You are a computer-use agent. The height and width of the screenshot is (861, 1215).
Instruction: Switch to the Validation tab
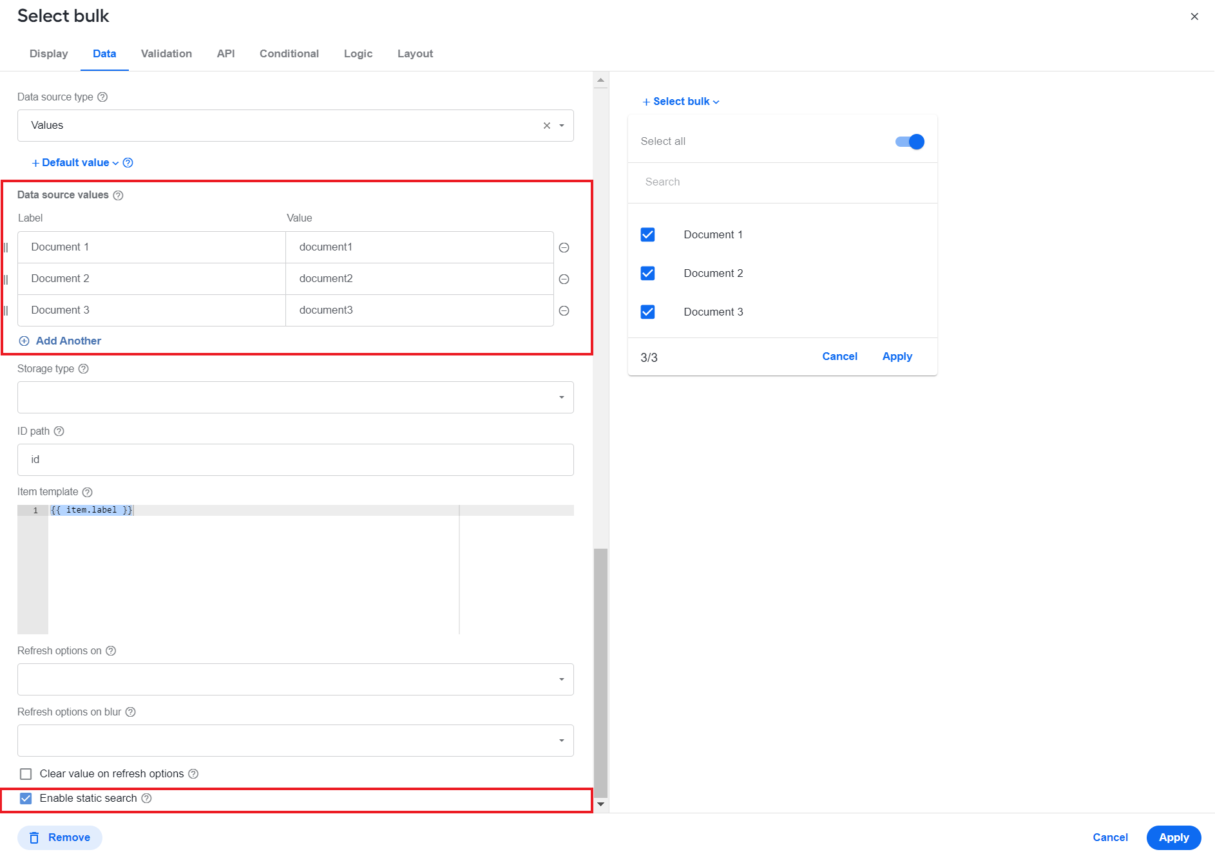[166, 54]
